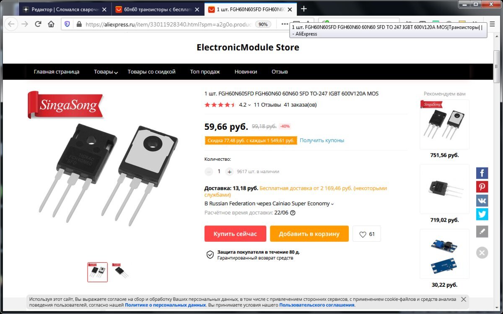Open new browser tab with plus icon

304,9
